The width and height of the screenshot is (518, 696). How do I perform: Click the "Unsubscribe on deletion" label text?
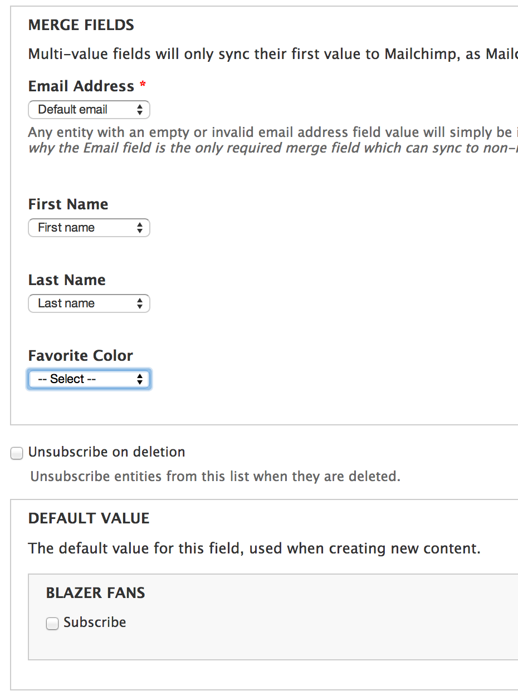point(106,452)
